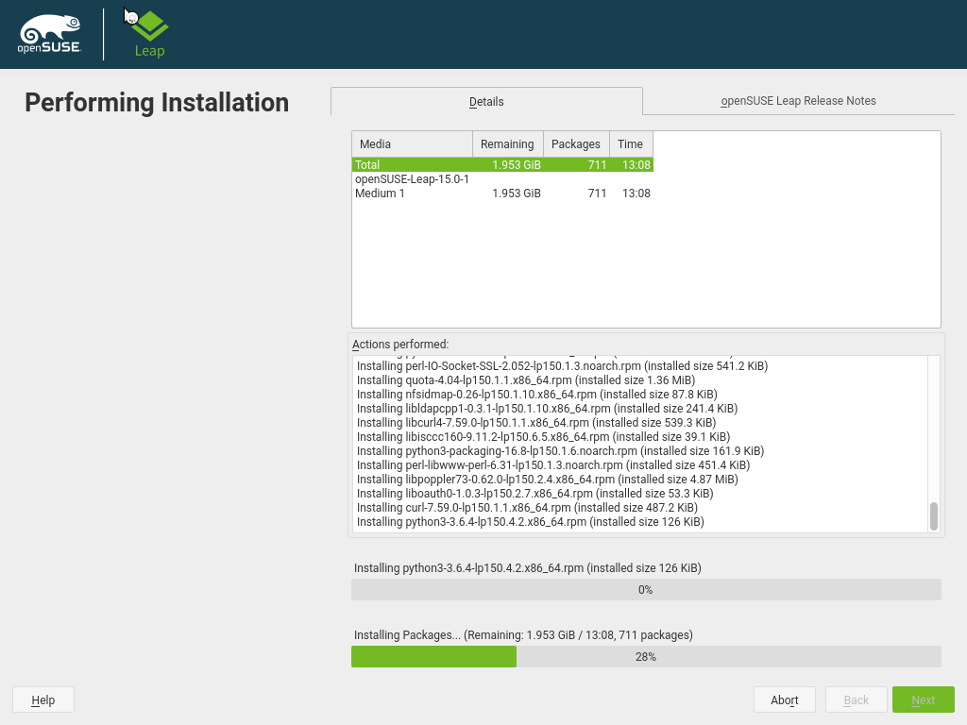Screen dimensions: 967x725
Task: Abort the installation
Action: (x=784, y=700)
